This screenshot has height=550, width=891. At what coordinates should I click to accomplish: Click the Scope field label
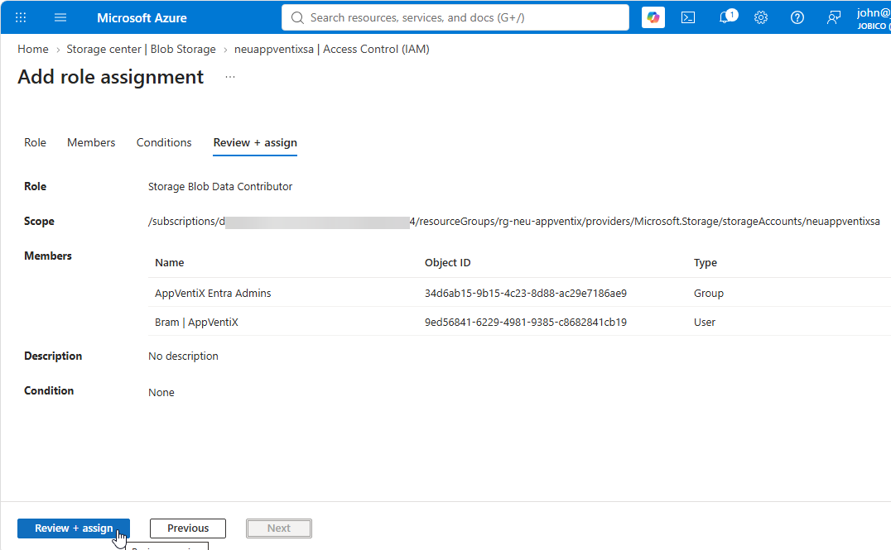(39, 221)
